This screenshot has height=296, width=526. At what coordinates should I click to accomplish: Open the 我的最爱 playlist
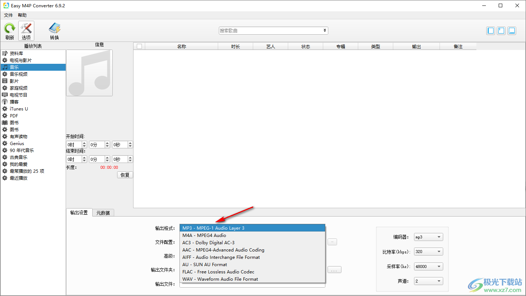pos(33,164)
